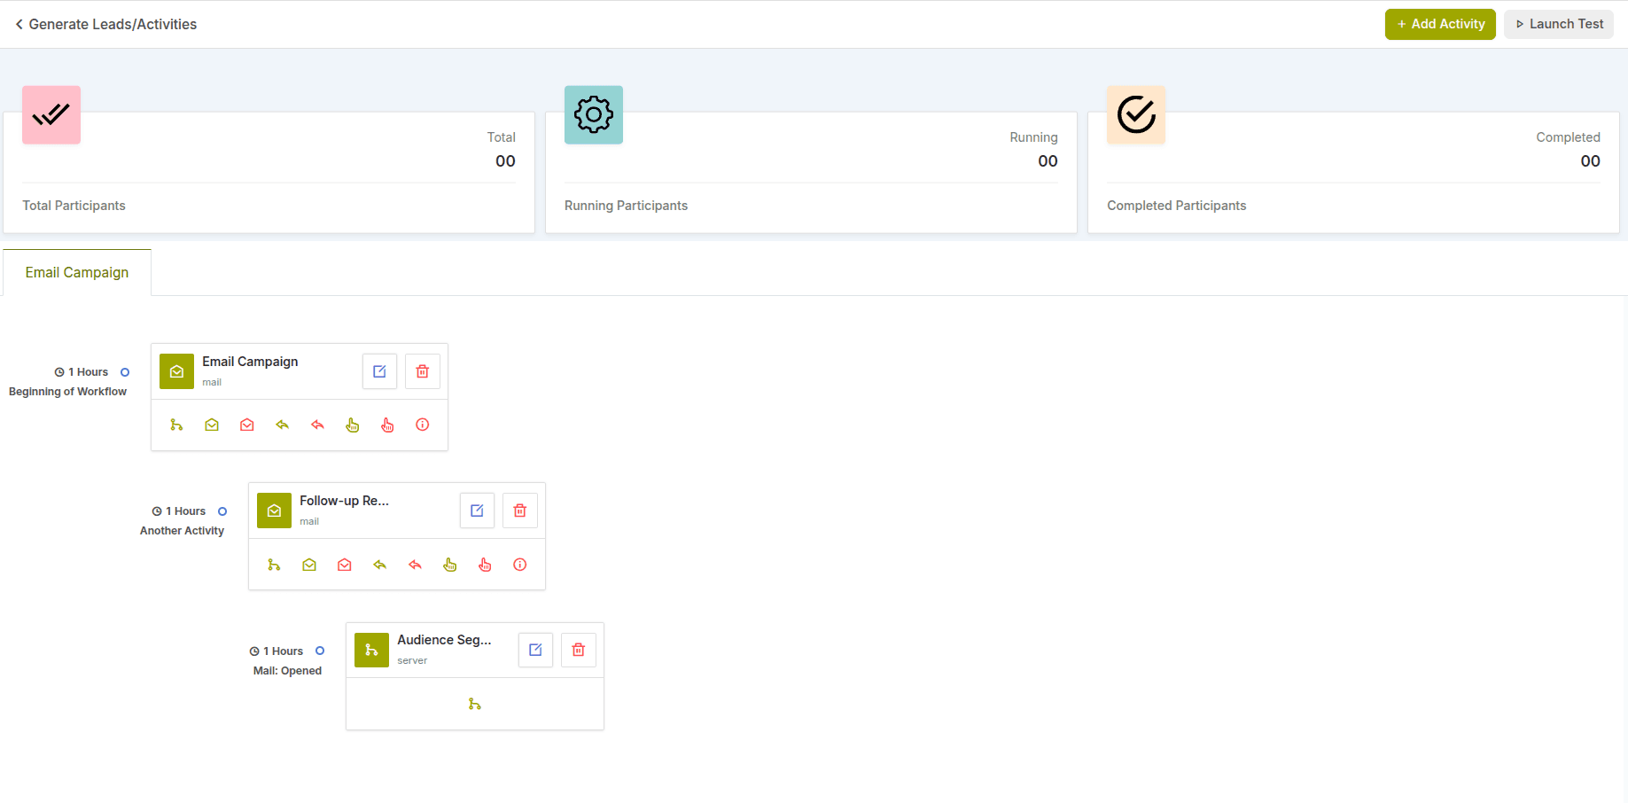Click blue circle node beside Beginning of Workflow
The height and width of the screenshot is (803, 1628).
click(x=125, y=372)
